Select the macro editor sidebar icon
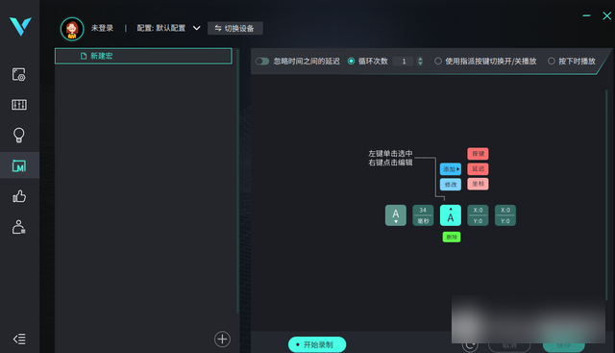The width and height of the screenshot is (615, 353). pyautogui.click(x=19, y=165)
